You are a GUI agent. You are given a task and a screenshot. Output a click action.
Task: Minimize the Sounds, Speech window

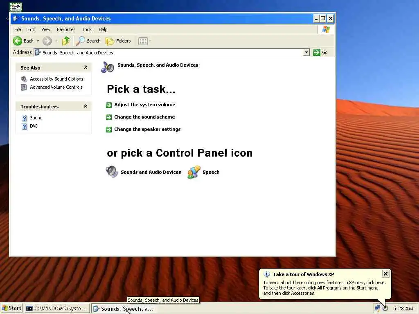tap(316, 18)
